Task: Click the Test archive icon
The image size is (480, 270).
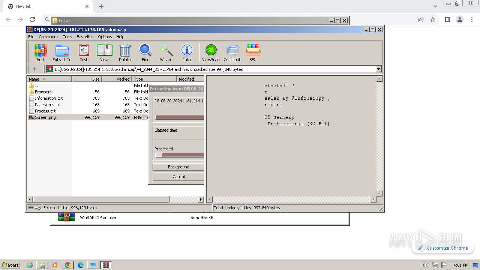Action: 84,52
